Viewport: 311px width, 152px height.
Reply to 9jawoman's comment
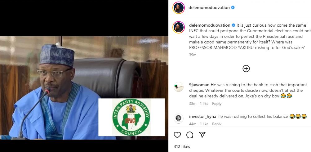click(x=217, y=104)
